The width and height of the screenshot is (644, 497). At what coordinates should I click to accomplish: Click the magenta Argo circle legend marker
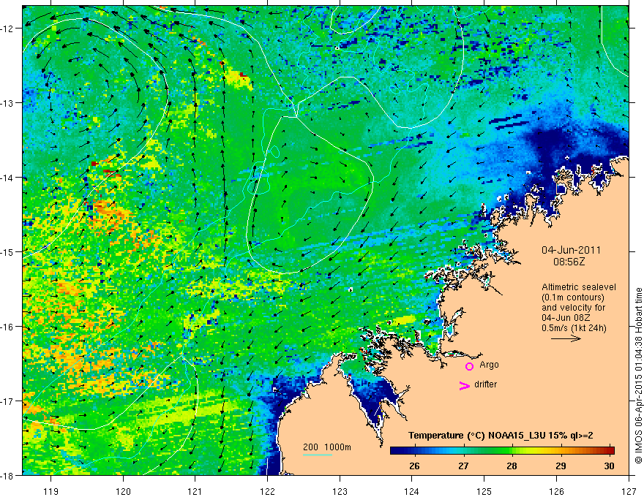point(469,366)
